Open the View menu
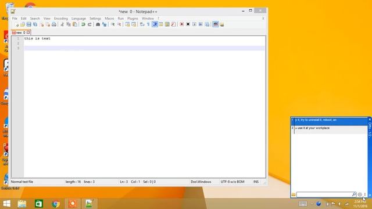Image resolution: width=372 pixels, height=209 pixels. [x=46, y=19]
